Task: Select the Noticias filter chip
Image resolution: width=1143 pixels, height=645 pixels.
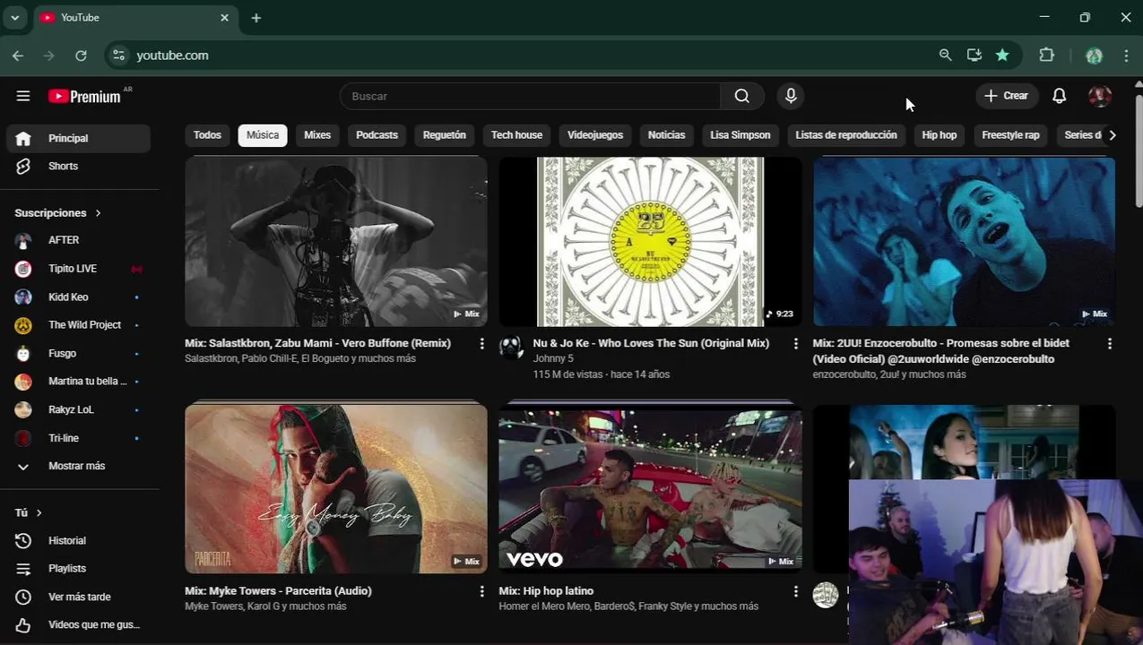Action: [x=666, y=135]
